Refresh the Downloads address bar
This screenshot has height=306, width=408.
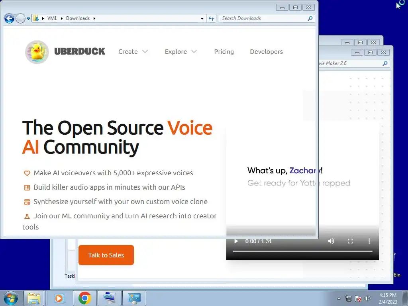(211, 18)
